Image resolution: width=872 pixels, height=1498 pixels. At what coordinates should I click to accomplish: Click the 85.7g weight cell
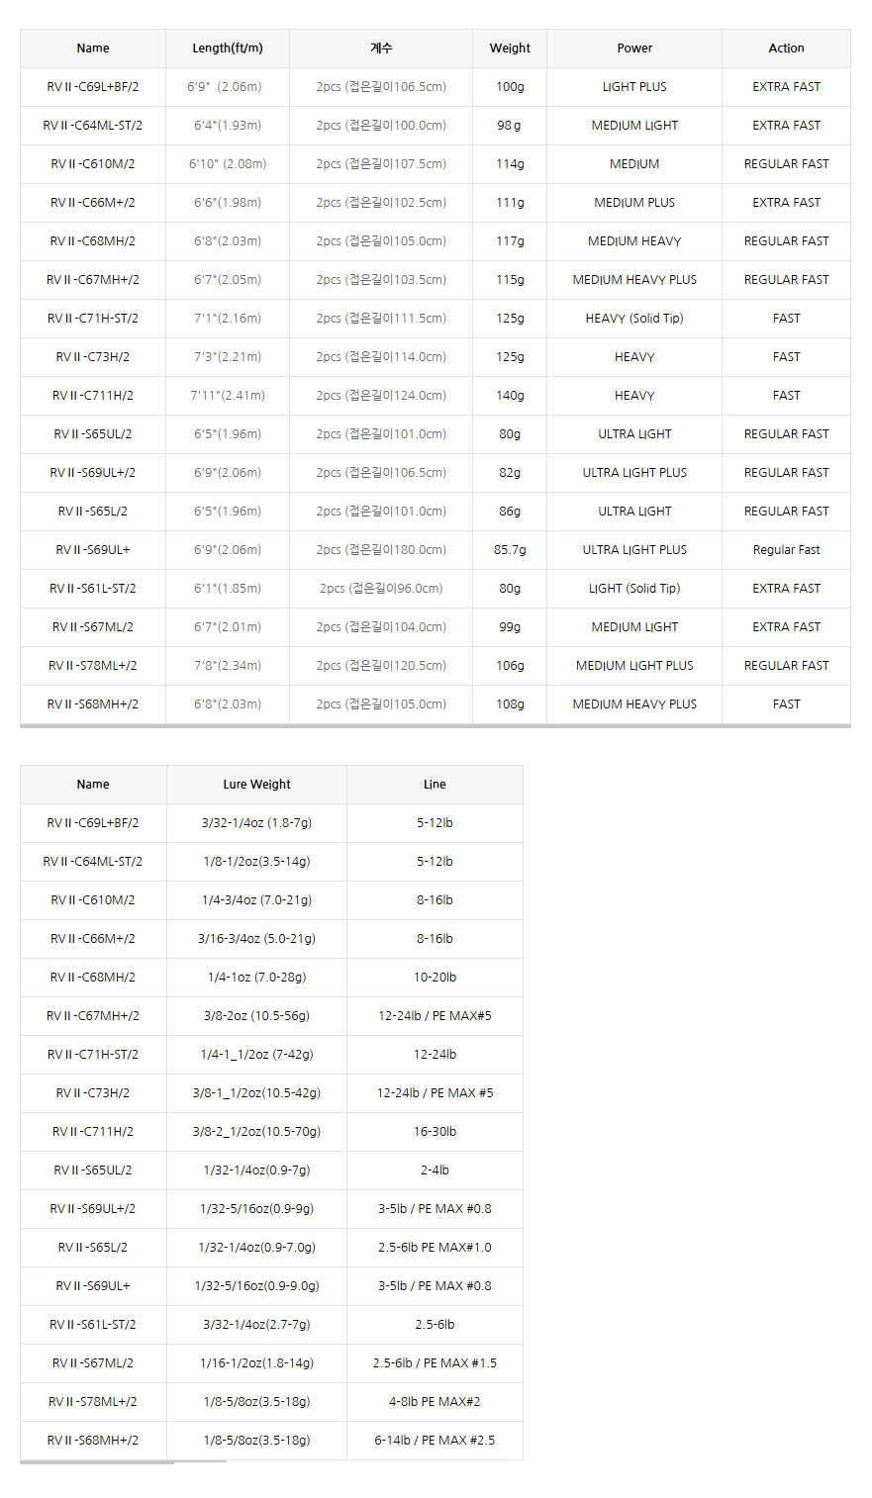click(x=510, y=550)
